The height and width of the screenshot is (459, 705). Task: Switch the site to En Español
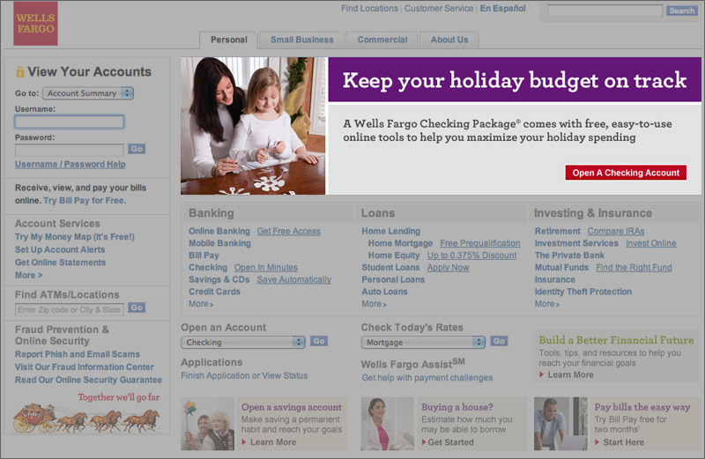[x=502, y=9]
